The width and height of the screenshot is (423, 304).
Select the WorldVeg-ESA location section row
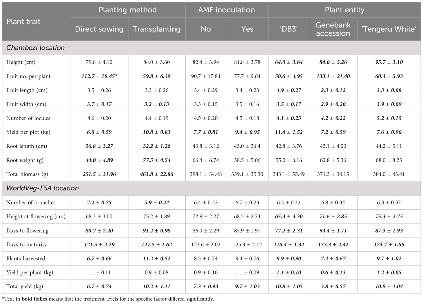(211, 188)
